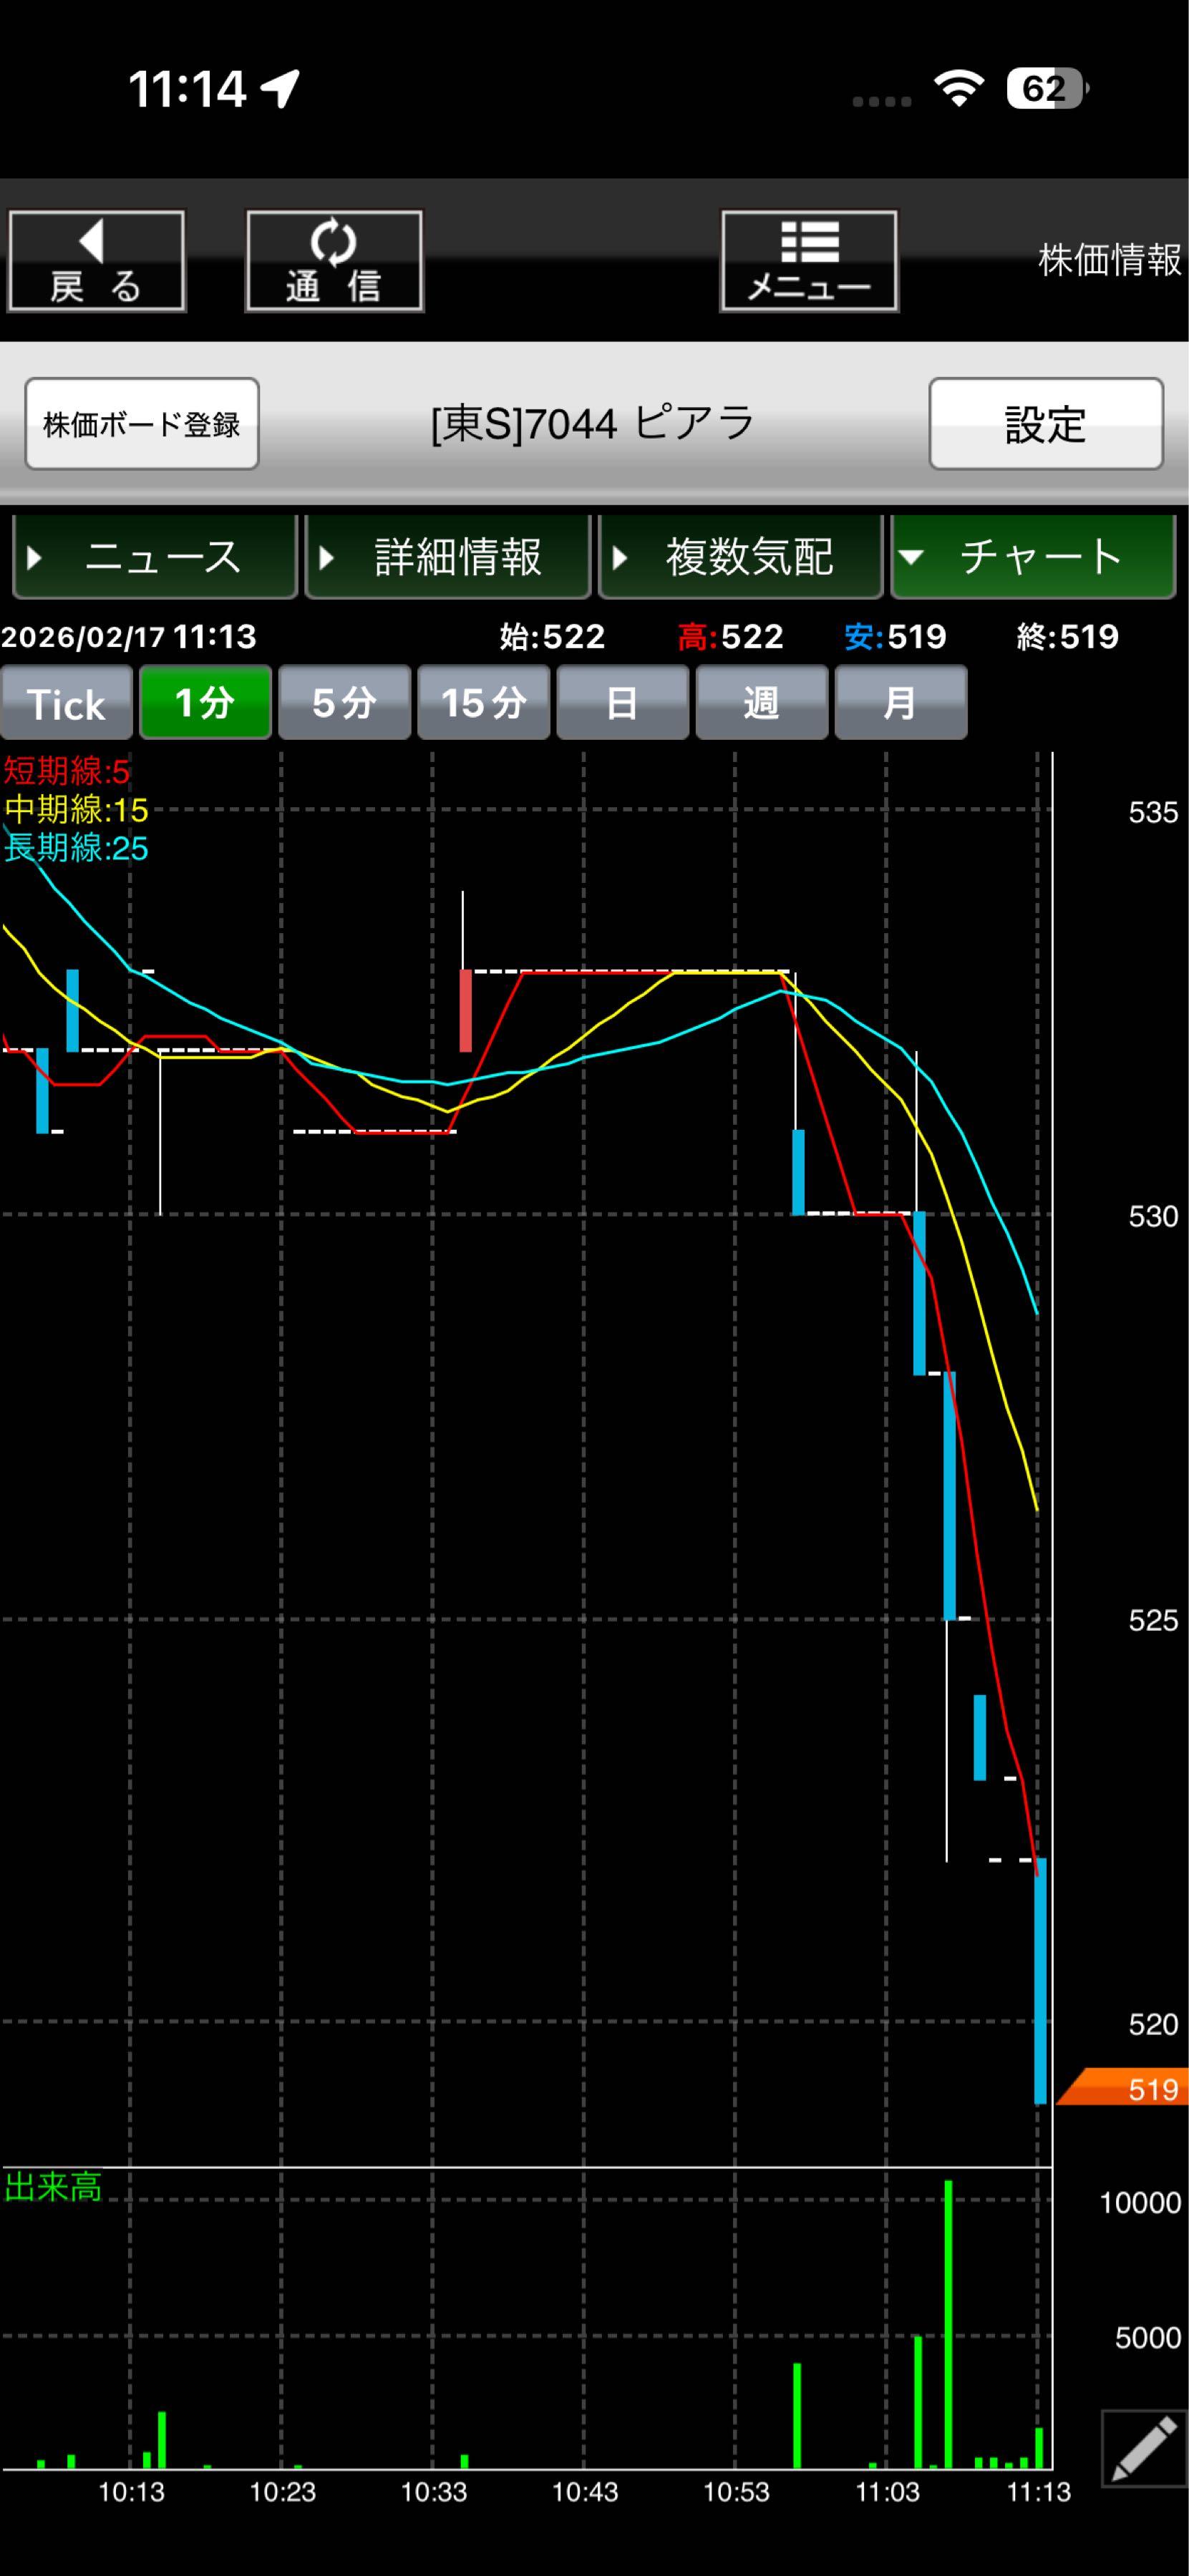Expand the ニュース section

(155, 557)
